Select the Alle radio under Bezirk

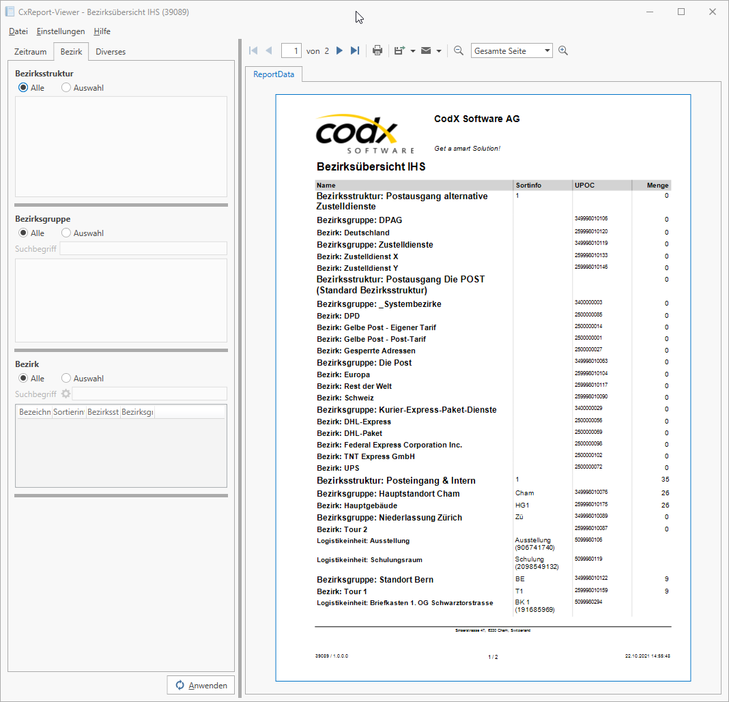24,378
